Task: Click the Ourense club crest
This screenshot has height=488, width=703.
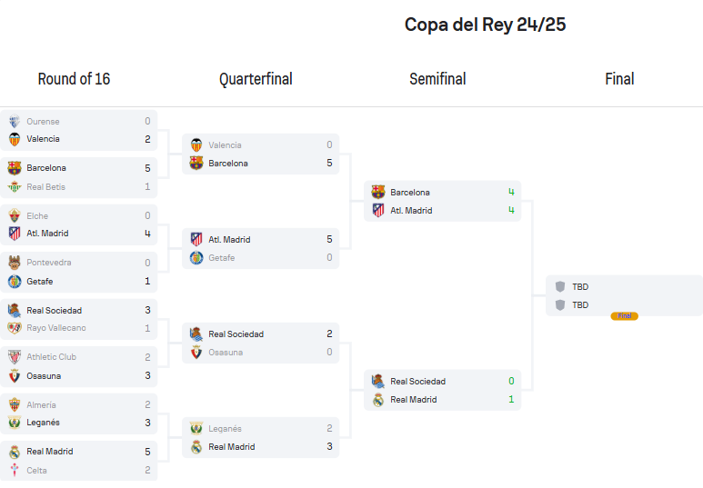Action: click(x=15, y=121)
